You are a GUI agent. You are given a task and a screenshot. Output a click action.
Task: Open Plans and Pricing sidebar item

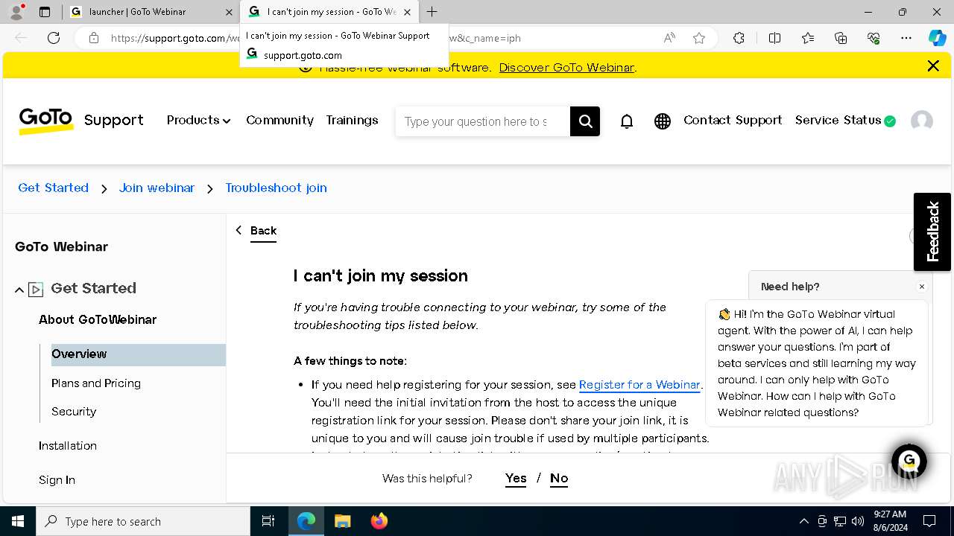[x=96, y=383]
